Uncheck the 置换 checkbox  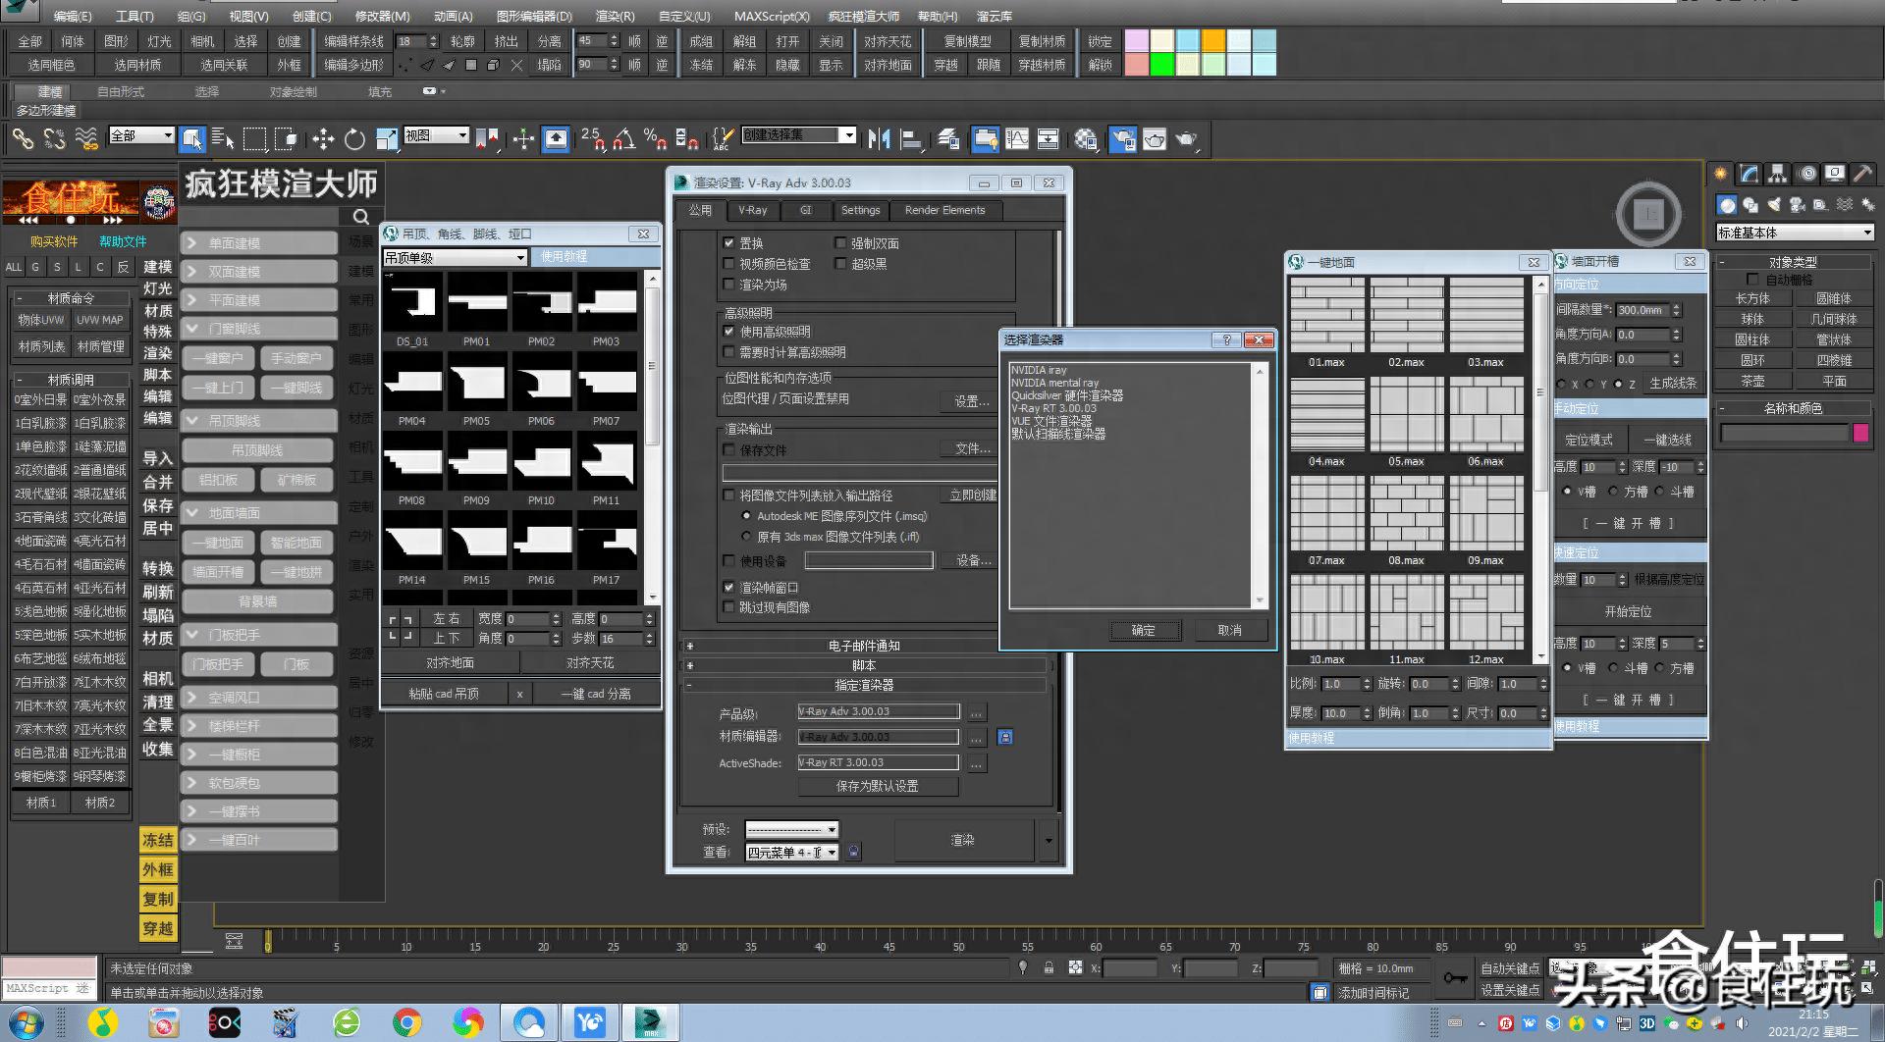coord(728,242)
